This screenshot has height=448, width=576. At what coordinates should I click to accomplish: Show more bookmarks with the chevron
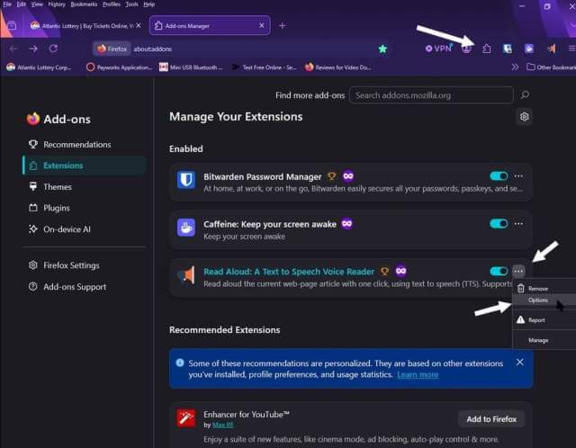515,67
